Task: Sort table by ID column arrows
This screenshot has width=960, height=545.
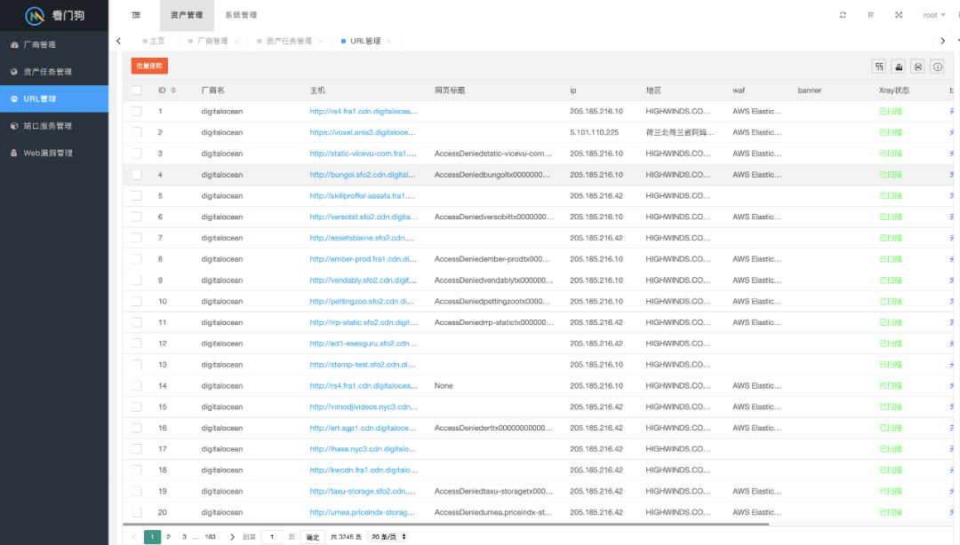Action: [174, 91]
